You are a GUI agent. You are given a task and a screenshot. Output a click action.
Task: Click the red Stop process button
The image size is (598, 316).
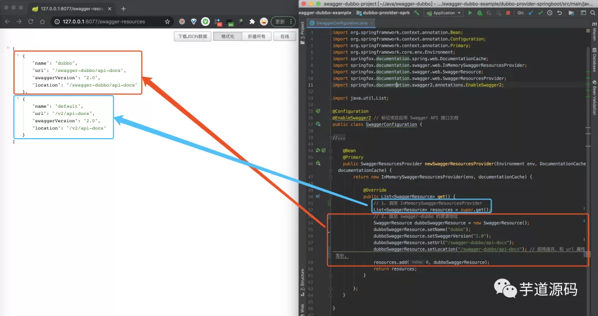point(508,13)
